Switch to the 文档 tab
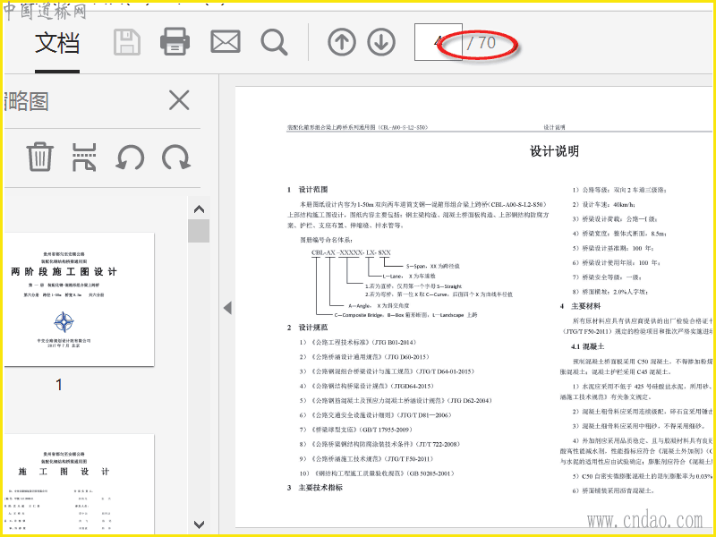This screenshot has width=716, height=537. click(x=57, y=43)
